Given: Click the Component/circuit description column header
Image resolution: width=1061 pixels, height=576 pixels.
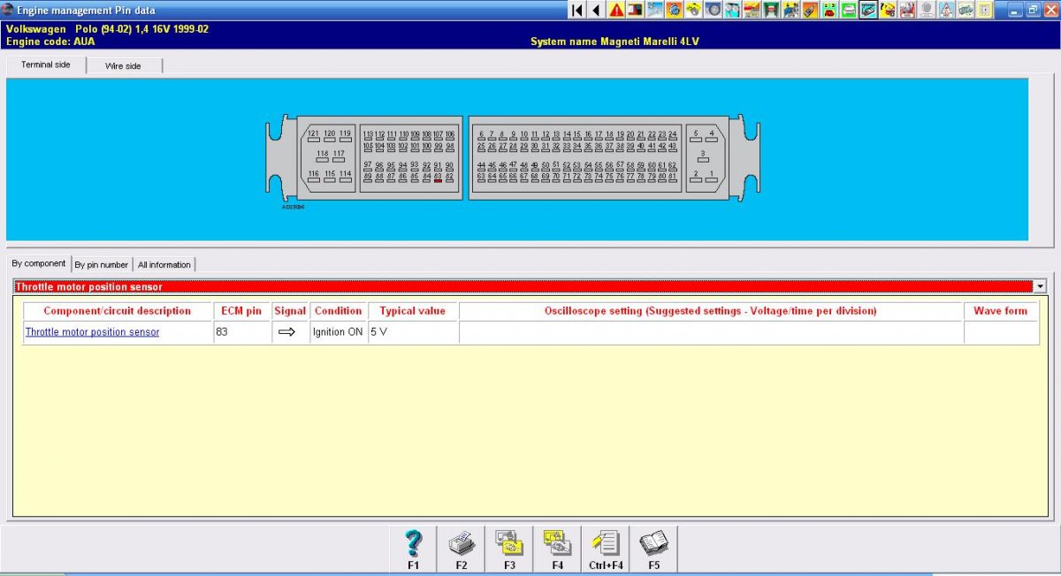Looking at the screenshot, I should click(x=118, y=311).
